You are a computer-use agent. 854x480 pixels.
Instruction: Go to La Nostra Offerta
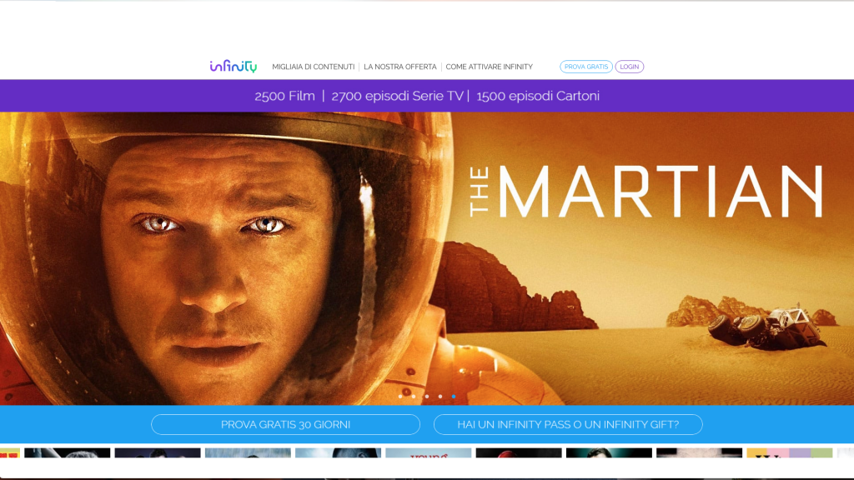[399, 67]
